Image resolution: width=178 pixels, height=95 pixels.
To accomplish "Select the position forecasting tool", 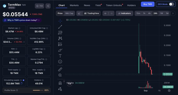I will (x=60, y=44).
